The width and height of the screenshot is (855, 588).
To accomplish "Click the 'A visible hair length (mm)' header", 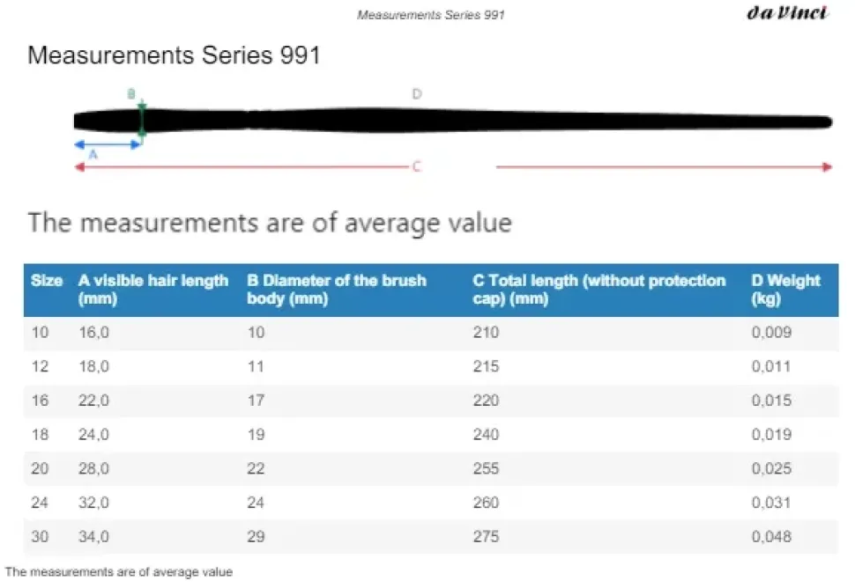I will click(x=153, y=290).
